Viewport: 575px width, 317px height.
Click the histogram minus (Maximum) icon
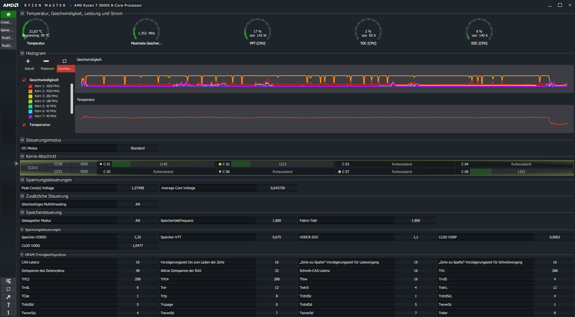pos(46,61)
